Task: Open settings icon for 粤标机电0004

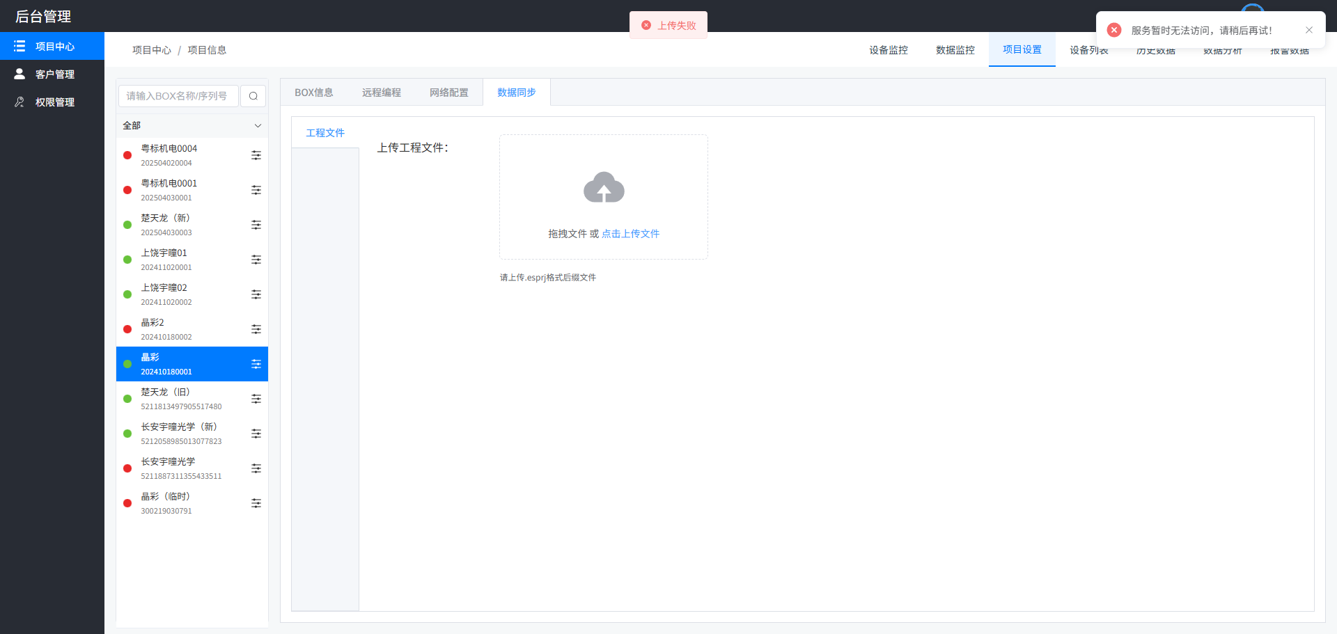Action: (256, 155)
